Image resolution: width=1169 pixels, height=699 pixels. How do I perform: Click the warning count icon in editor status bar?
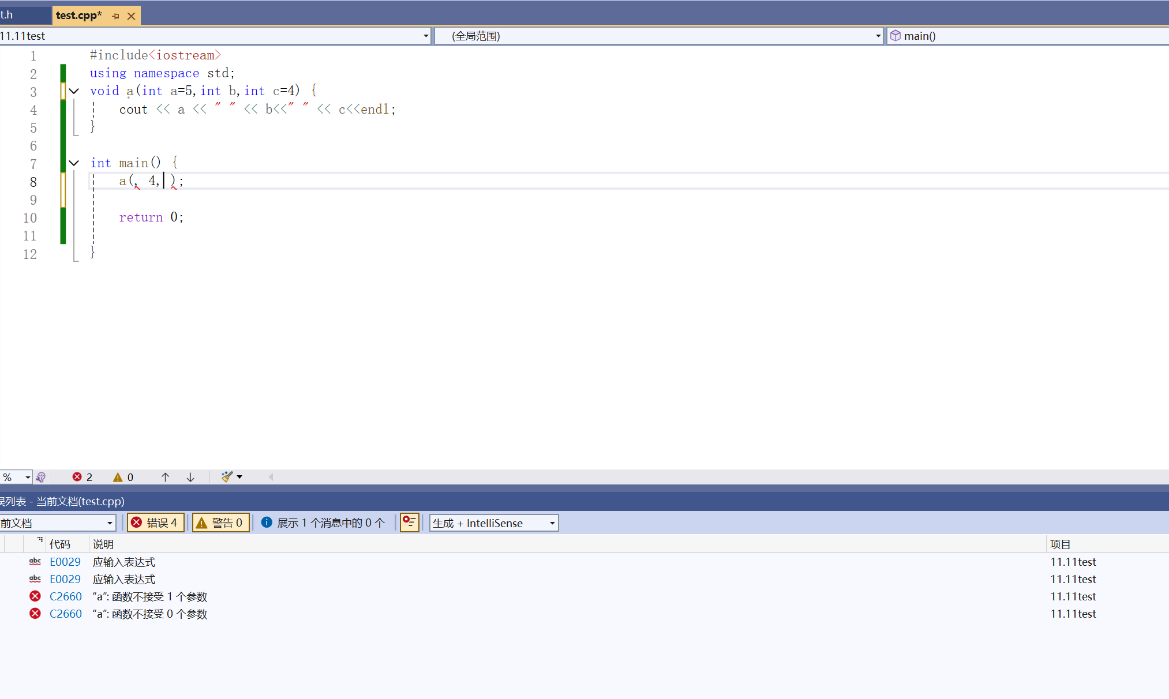[118, 477]
